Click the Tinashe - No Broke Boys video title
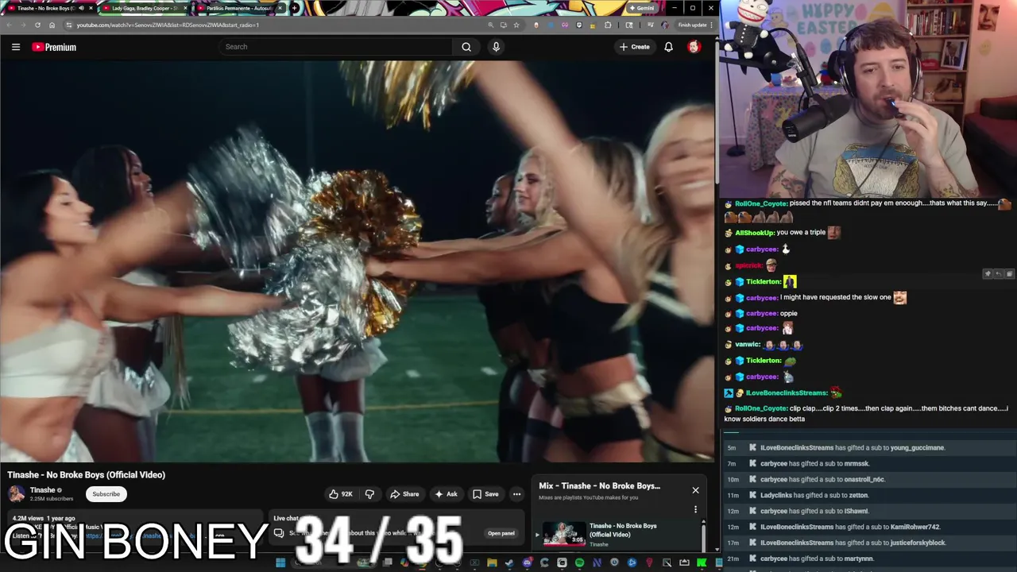The height and width of the screenshot is (572, 1017). [87, 475]
